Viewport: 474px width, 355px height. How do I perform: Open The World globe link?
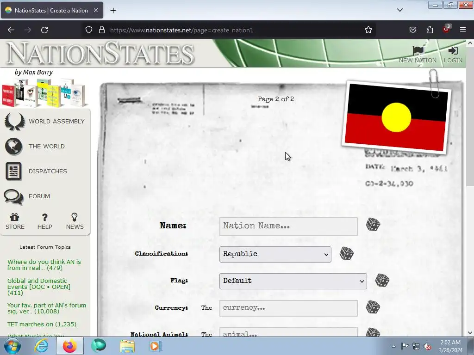tap(35, 147)
